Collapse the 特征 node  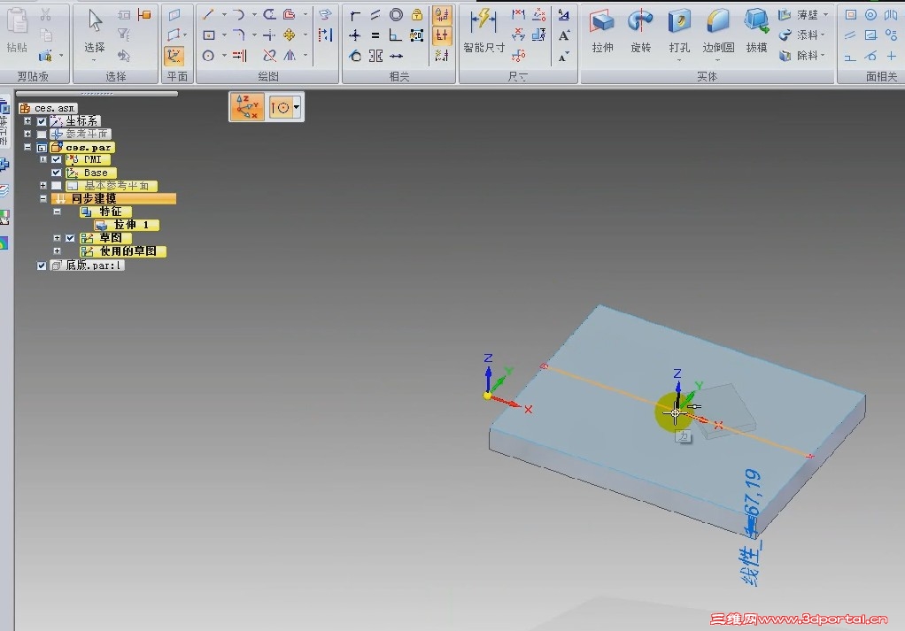coord(58,212)
